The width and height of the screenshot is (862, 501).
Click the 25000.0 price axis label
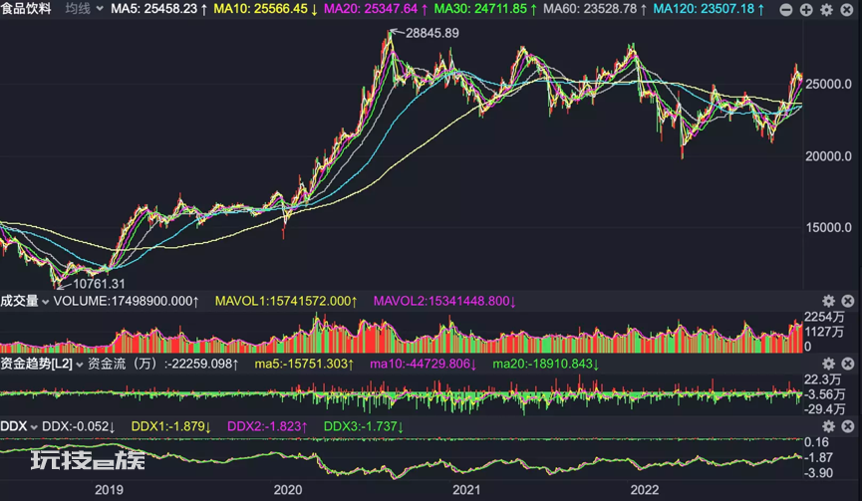(x=828, y=84)
